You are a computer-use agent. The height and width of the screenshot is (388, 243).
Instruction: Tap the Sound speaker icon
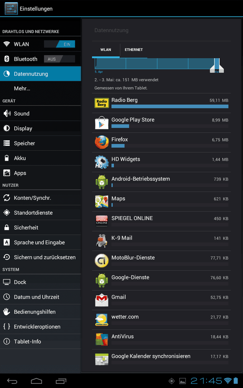tap(7, 114)
